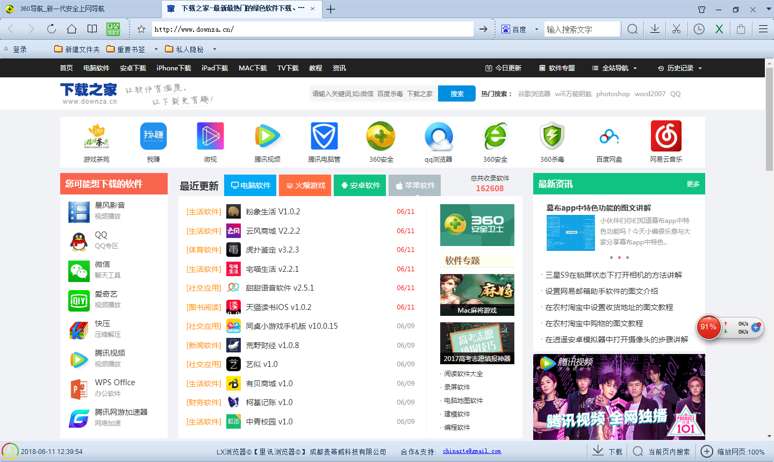This screenshot has height=462, width=774.
Task: Click the site keyword search input
Action: click(374, 93)
